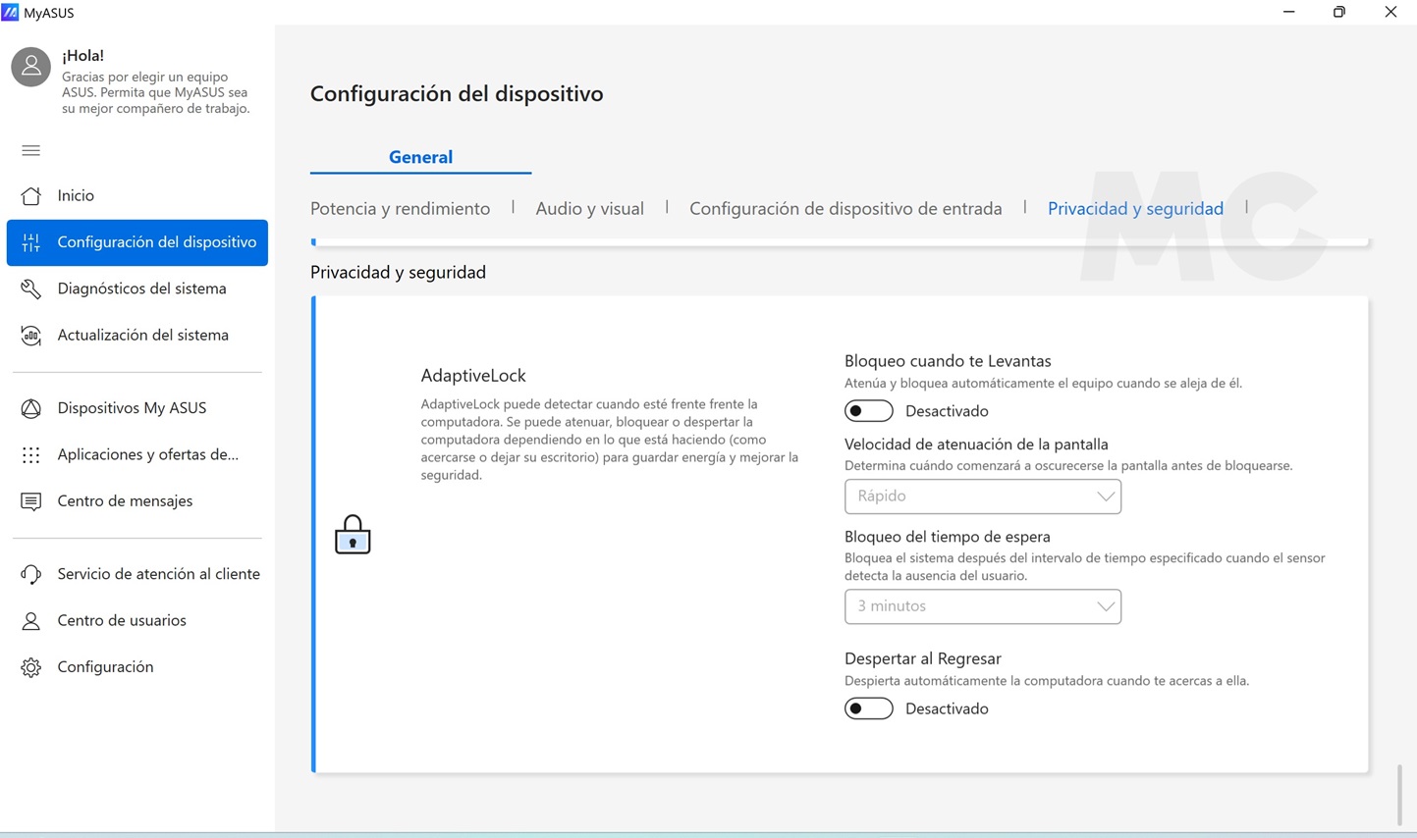Collapse the sidebar with hamburger menu icon

point(31,150)
